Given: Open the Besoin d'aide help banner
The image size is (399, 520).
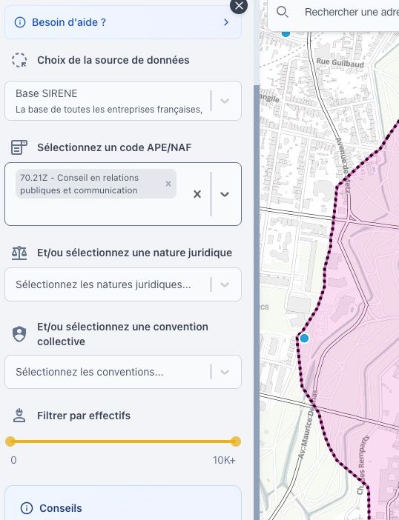Looking at the screenshot, I should click(123, 22).
